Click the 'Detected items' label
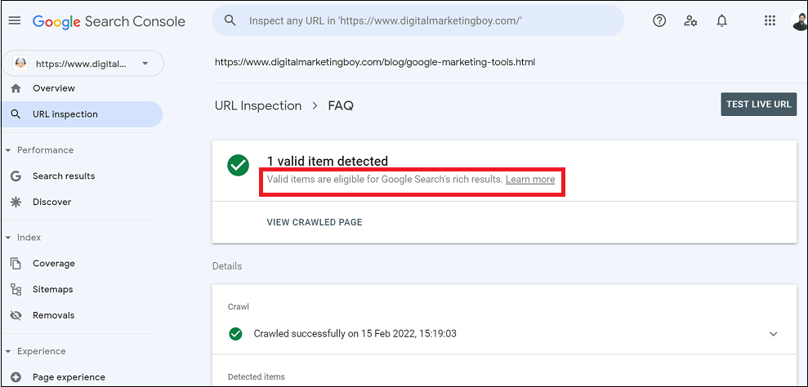This screenshot has width=808, height=387. coord(256,376)
